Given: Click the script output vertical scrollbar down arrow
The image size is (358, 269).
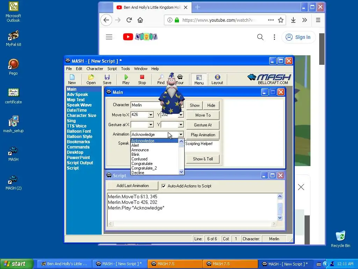Looking at the screenshot, I should [x=280, y=218].
